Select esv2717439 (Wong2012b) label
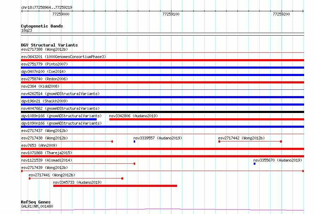Screen dimensions: 314x214 [44, 168]
